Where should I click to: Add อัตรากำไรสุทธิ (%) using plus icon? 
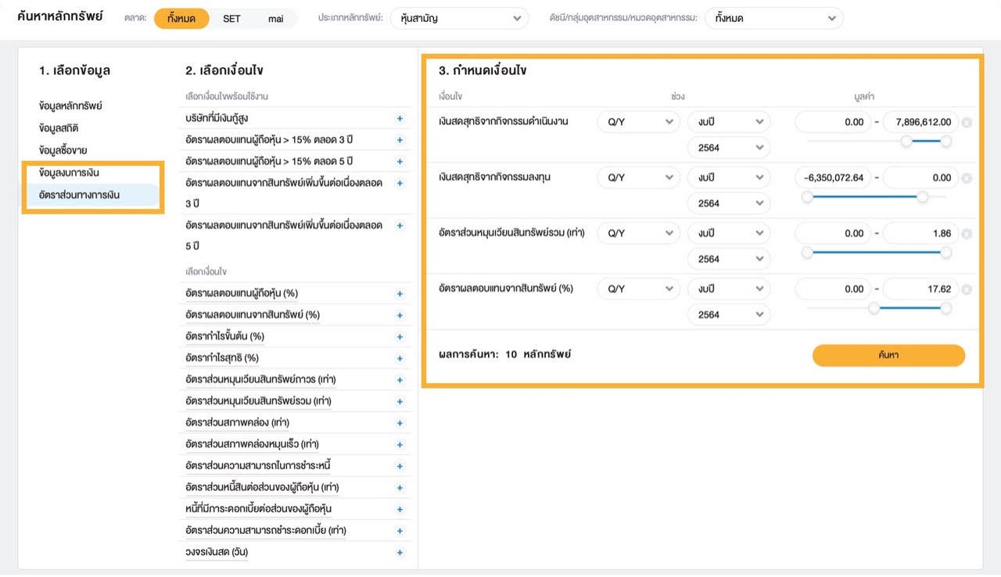tap(400, 359)
